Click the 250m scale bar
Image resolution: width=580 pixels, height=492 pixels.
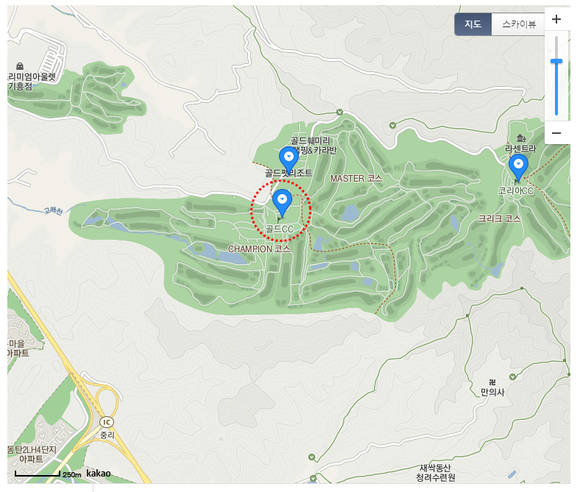[38, 474]
